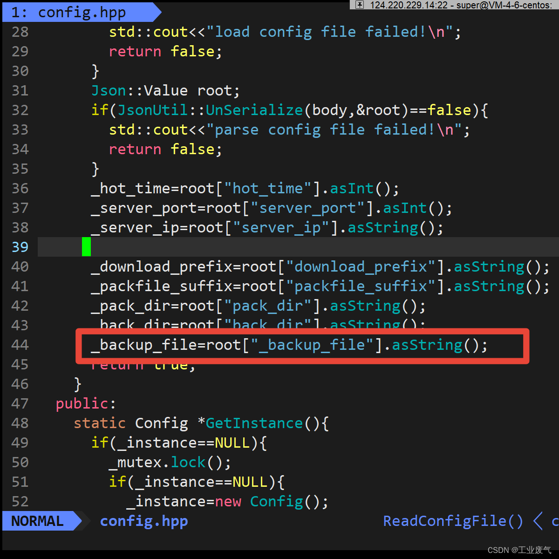The image size is (559, 559).
Task: Click the config.hpp filename in status line
Action: (x=144, y=521)
